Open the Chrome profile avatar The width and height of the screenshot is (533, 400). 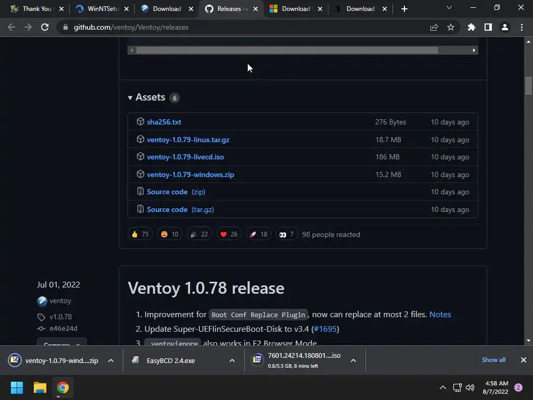click(505, 27)
